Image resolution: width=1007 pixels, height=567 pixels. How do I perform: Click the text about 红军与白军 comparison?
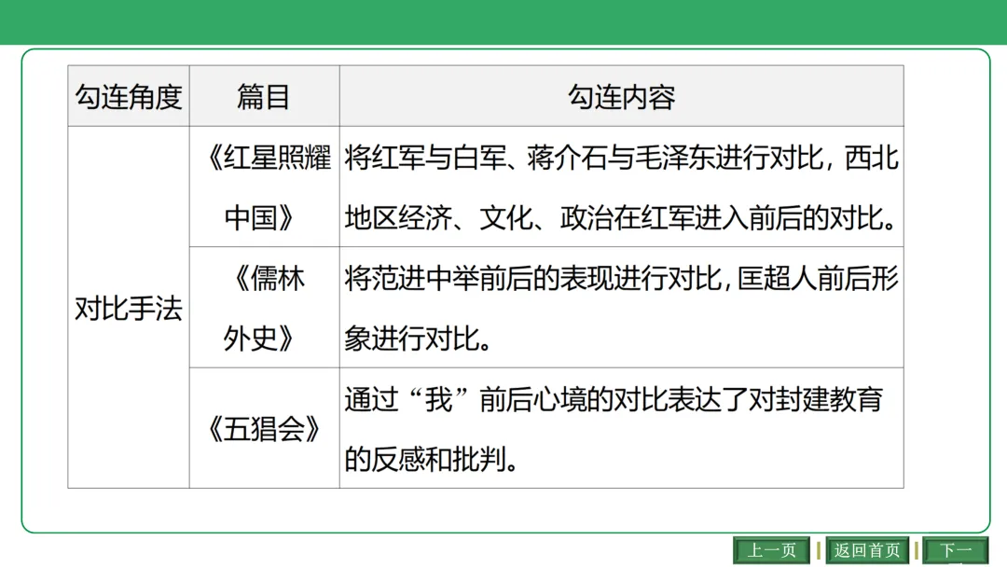pos(621,187)
